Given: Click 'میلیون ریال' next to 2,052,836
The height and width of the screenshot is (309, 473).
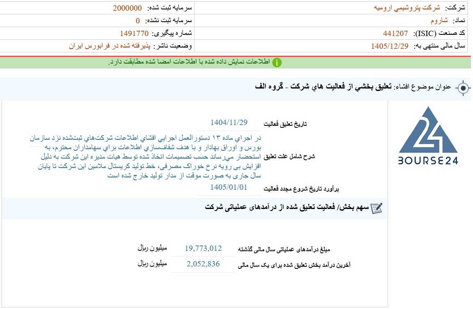Looking at the screenshot, I should (152, 264).
